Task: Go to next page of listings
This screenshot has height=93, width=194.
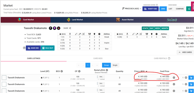Action: click(x=92, y=65)
